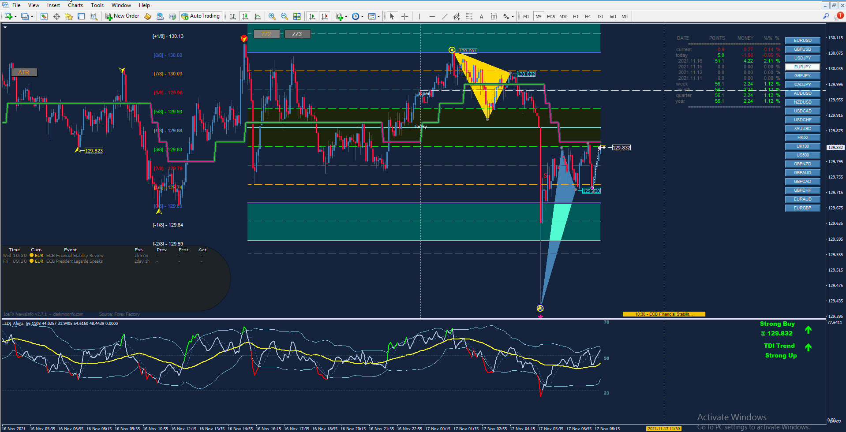846x432 pixels.
Task: Click the tile windows icon
Action: click(297, 16)
